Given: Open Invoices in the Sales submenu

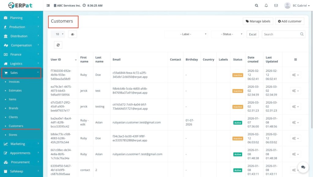Looking at the screenshot, I should click(x=14, y=82).
